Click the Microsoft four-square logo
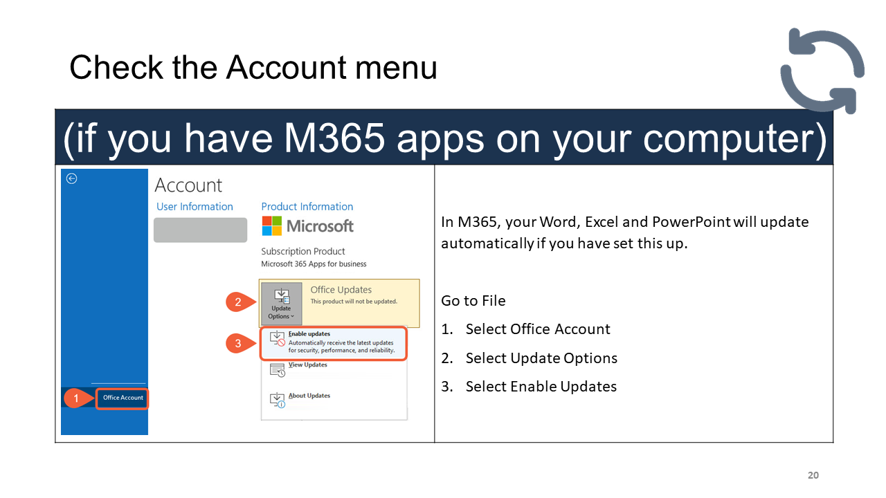 (x=272, y=225)
